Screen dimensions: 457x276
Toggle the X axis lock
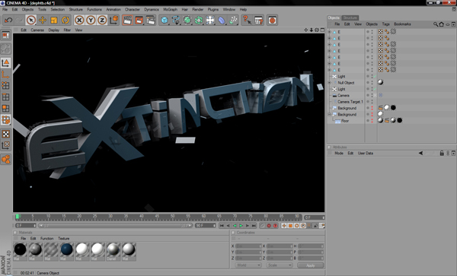pyautogui.click(x=79, y=20)
